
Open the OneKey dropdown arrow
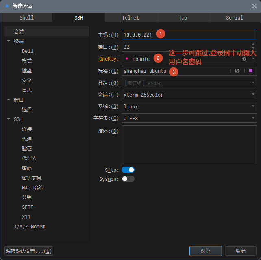coord(253,59)
